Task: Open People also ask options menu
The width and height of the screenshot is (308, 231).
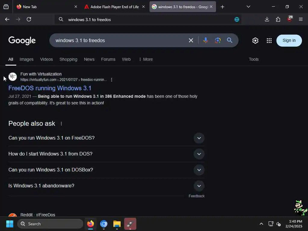Action: point(61,124)
